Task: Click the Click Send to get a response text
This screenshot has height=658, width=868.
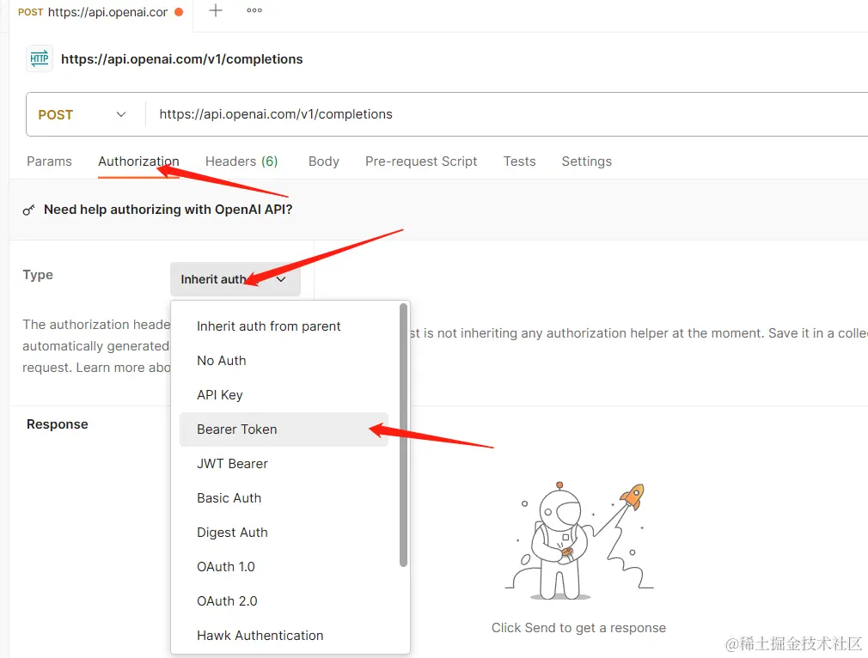Action: coord(578,628)
